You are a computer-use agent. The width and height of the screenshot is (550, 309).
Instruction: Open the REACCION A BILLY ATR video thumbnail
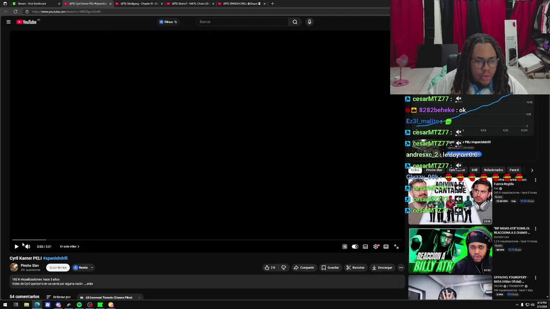tap(450, 250)
